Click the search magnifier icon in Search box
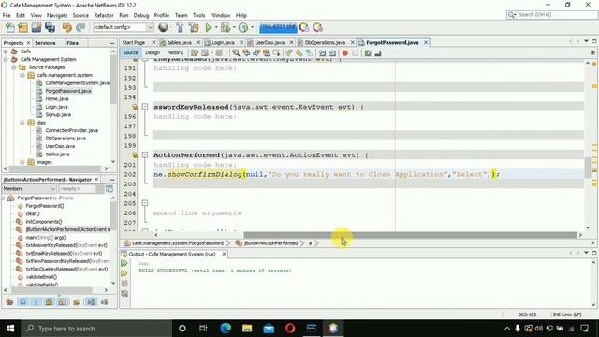The width and height of the screenshot is (599, 337). (511, 15)
